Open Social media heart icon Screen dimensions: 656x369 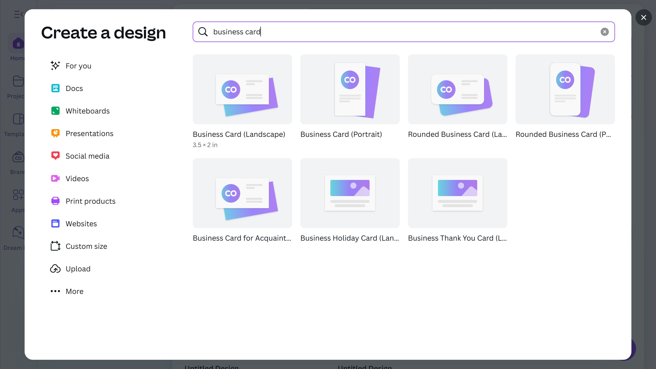[x=55, y=156]
